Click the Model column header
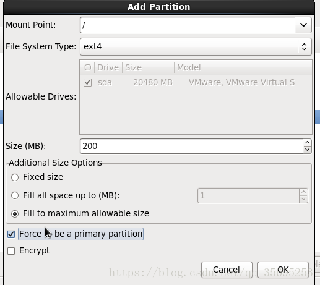 point(243,67)
